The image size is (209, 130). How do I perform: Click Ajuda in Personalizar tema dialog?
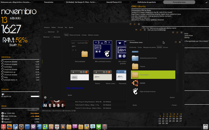tap(134, 105)
